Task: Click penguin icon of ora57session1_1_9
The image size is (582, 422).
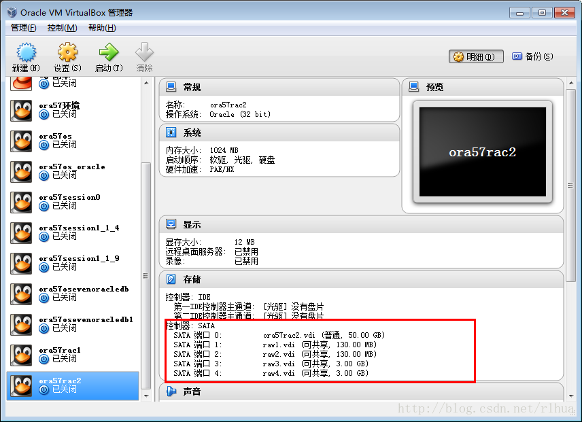Action: coord(21,264)
